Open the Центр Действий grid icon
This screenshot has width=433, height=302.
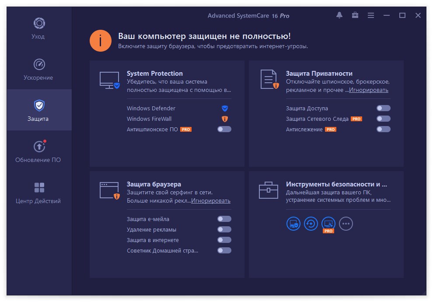(39, 187)
